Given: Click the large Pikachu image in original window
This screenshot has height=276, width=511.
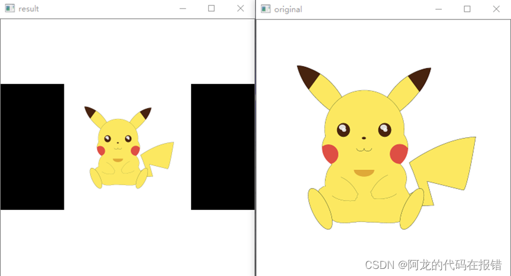Looking at the screenshot, I should [386, 147].
